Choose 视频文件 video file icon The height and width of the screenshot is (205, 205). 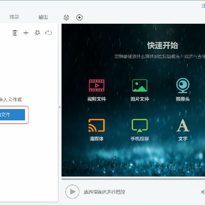96,85
